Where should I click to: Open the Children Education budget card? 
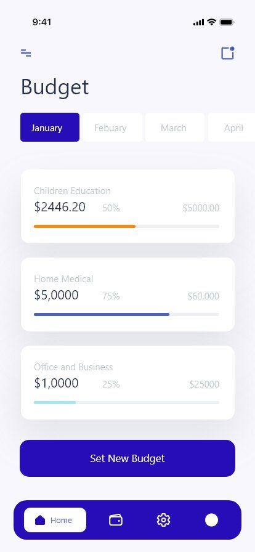point(127,206)
